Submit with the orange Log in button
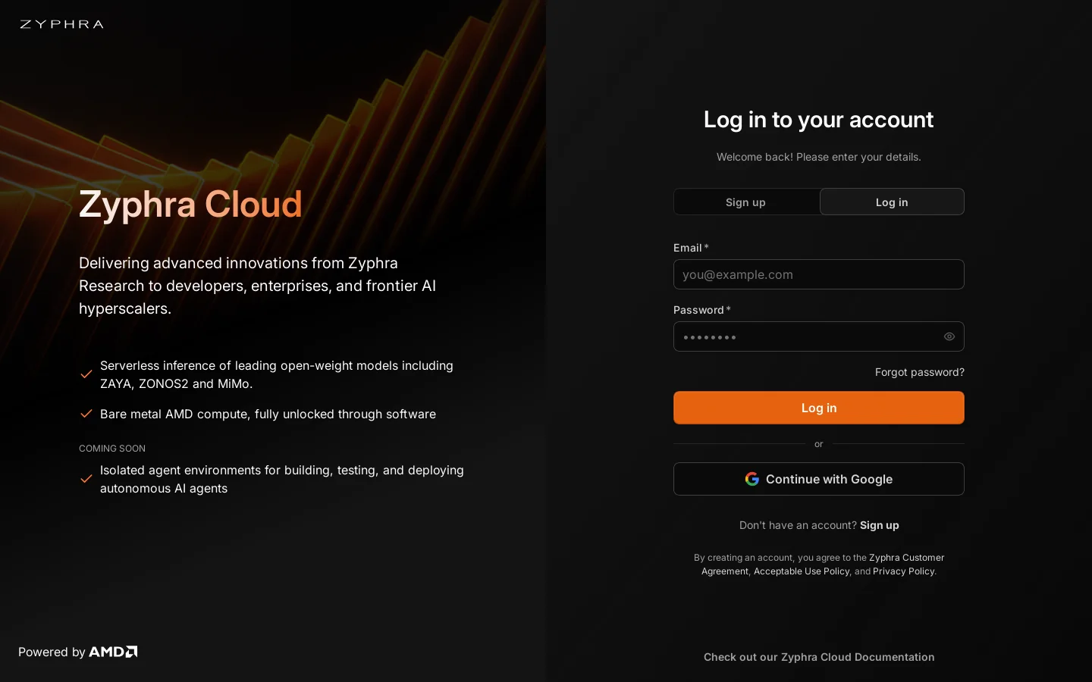 pyautogui.click(x=819, y=408)
